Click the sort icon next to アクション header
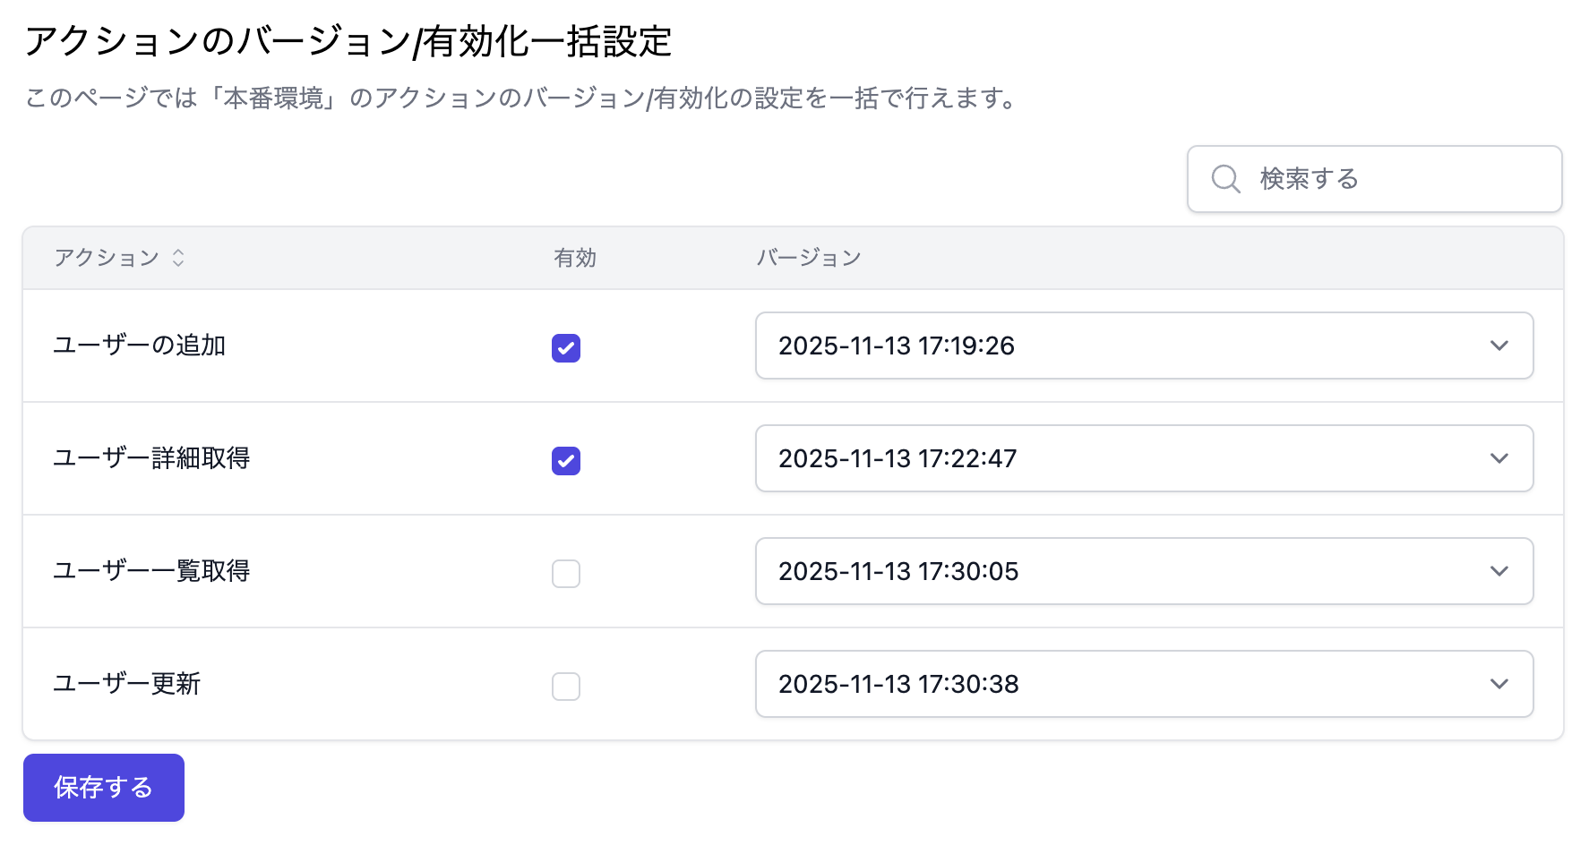The width and height of the screenshot is (1589, 845). coord(179,258)
